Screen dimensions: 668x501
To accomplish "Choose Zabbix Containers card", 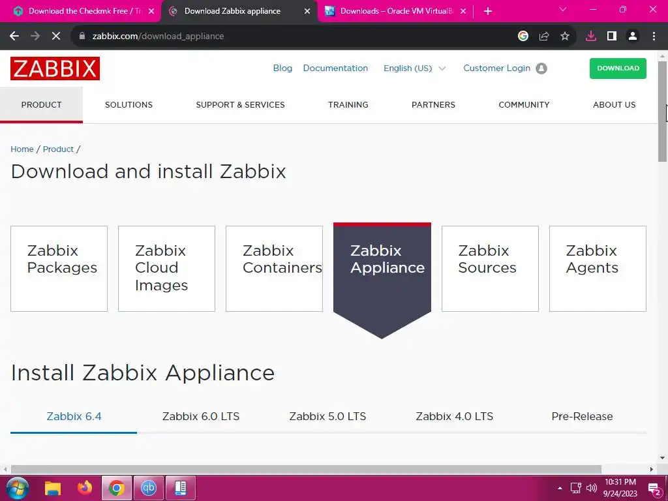I will pyautogui.click(x=275, y=269).
